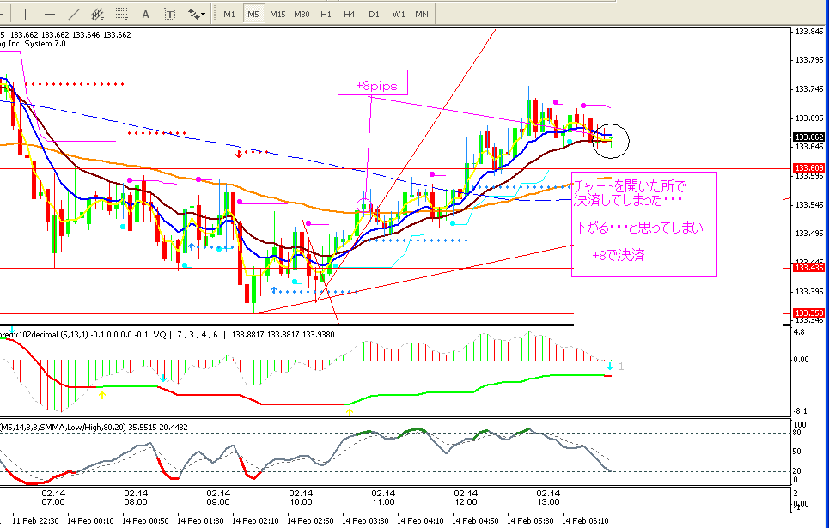Click the current price label 133.662
This screenshot has width=829, height=528.
click(x=809, y=137)
